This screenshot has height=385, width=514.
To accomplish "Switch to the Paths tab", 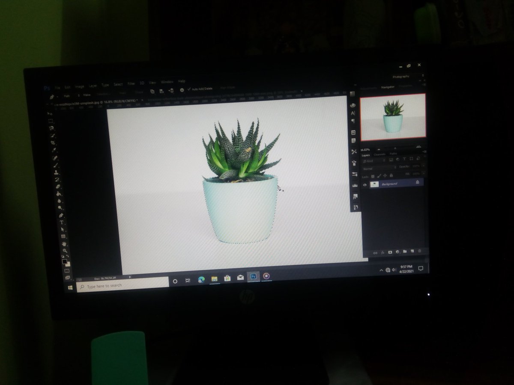I will (393, 154).
